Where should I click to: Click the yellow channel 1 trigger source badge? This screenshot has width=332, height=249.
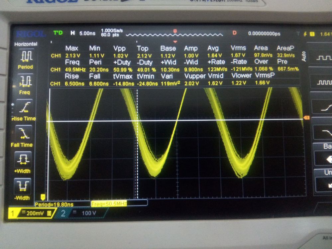coord(312,34)
